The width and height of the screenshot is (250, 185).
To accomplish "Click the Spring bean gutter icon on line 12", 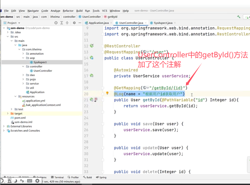I will (92, 46).
